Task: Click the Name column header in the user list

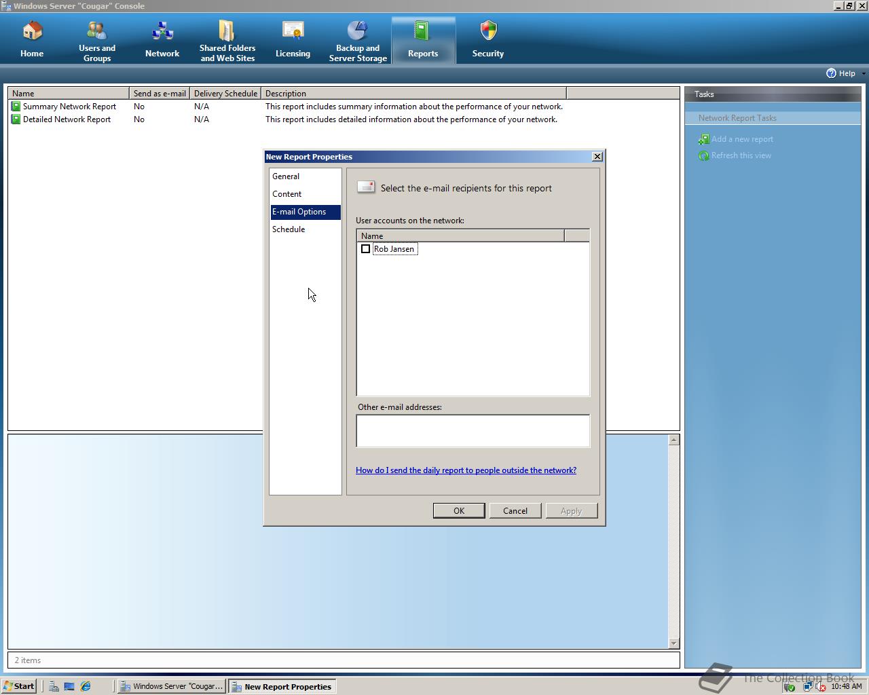Action: click(x=461, y=236)
